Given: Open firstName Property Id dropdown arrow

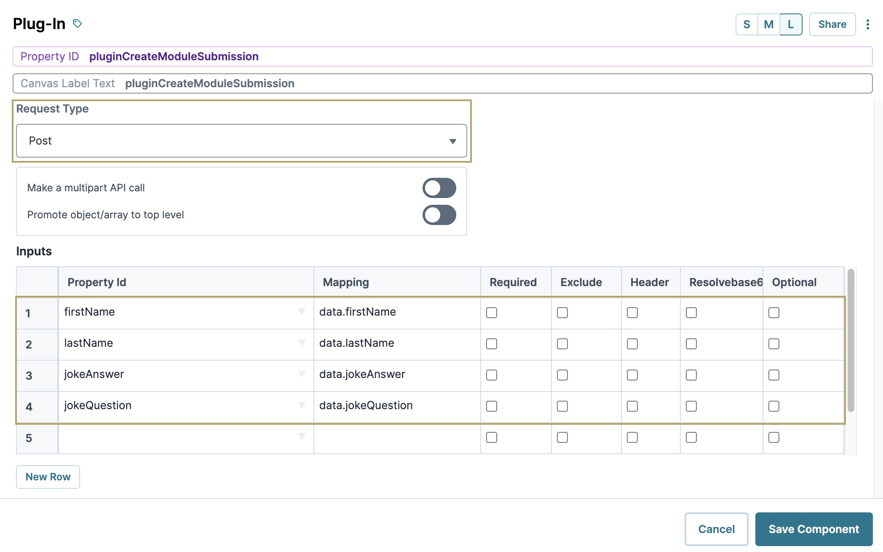Looking at the screenshot, I should click(x=302, y=312).
